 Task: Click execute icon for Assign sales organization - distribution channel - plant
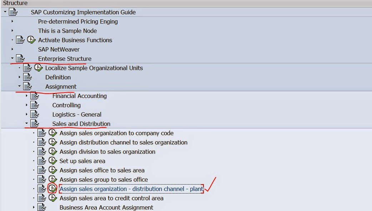pos(52,188)
